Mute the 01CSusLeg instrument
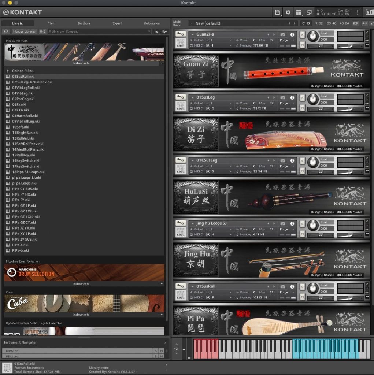This screenshot has width=374, height=375. pos(303,171)
